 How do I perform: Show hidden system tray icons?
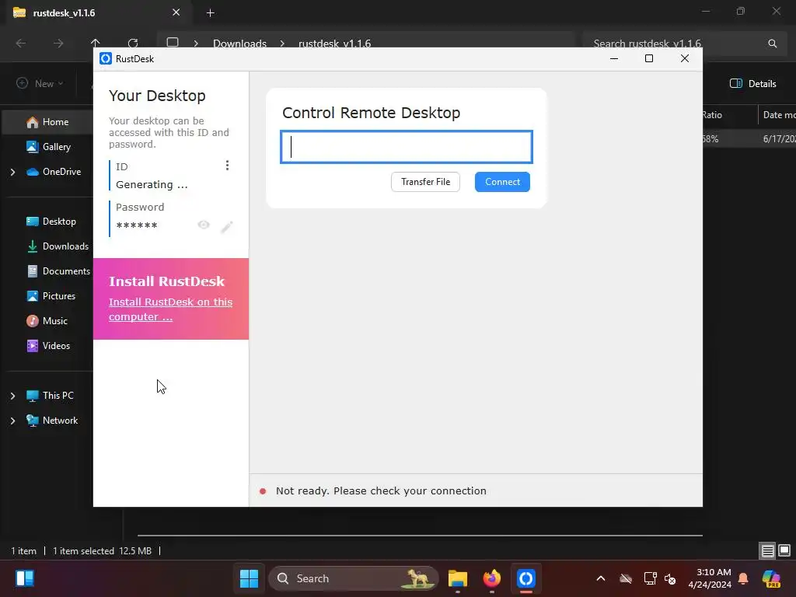point(601,578)
